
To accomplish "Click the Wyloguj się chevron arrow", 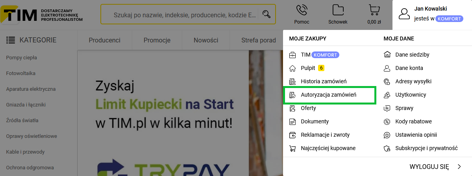I will pos(459,167).
